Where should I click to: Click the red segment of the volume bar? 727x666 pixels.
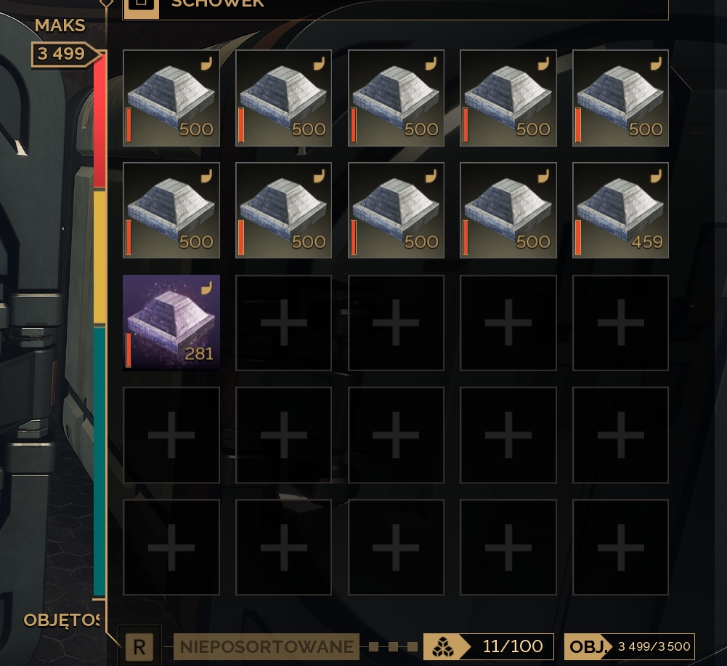tap(99, 121)
